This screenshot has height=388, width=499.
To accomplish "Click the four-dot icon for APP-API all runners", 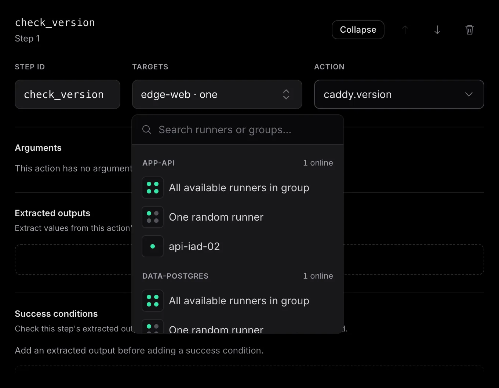I will tap(153, 188).
